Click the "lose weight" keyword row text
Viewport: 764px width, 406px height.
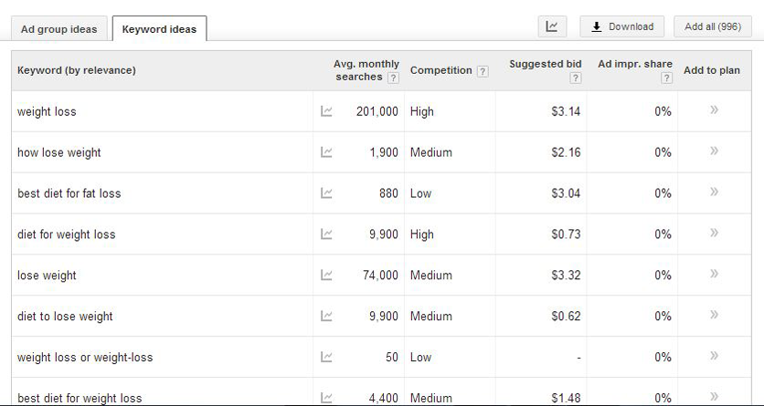point(47,276)
